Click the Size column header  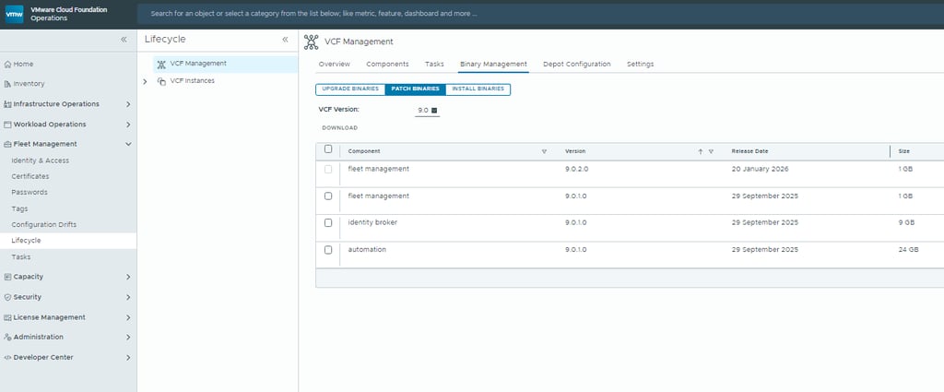(x=903, y=152)
